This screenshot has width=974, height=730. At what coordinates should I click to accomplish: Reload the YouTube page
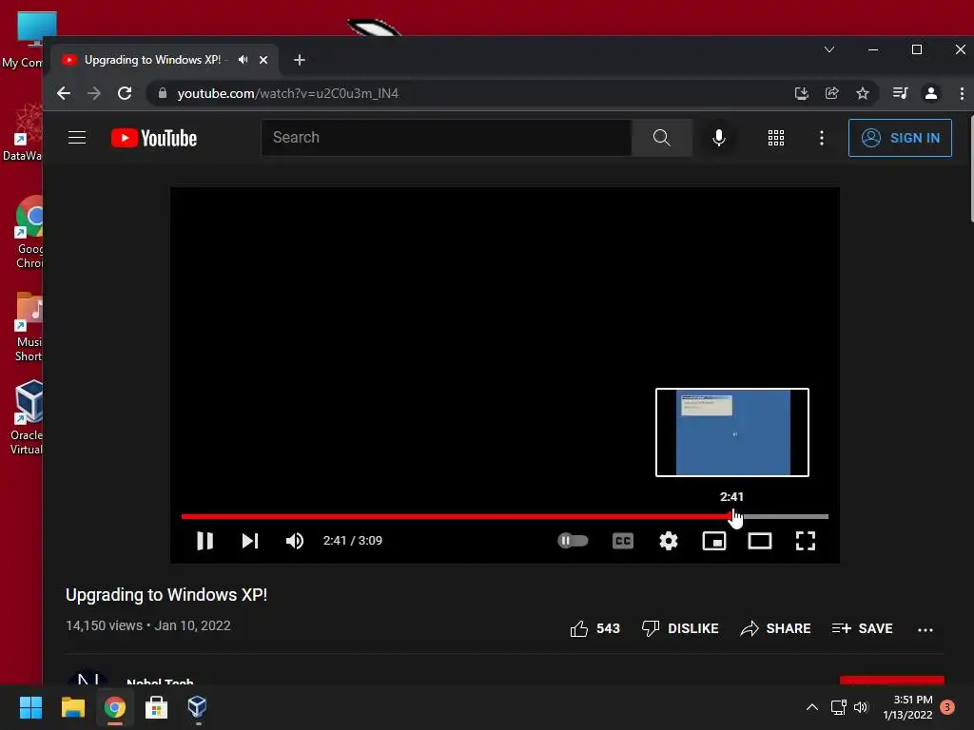pyautogui.click(x=125, y=93)
